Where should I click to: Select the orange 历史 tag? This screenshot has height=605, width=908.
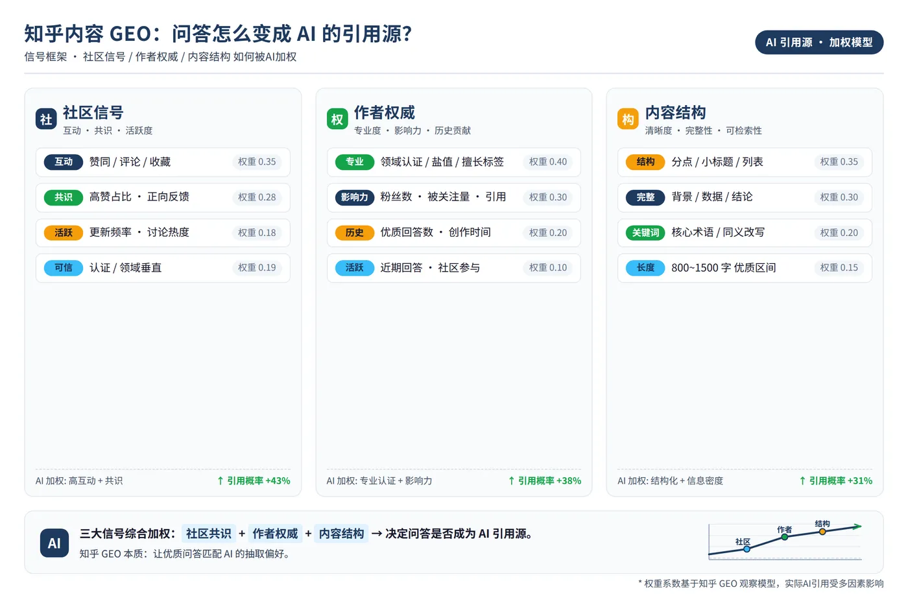(355, 232)
